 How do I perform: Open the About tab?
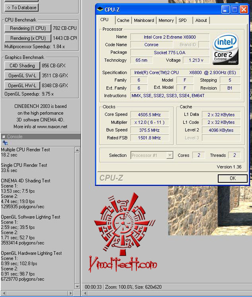click(201, 20)
